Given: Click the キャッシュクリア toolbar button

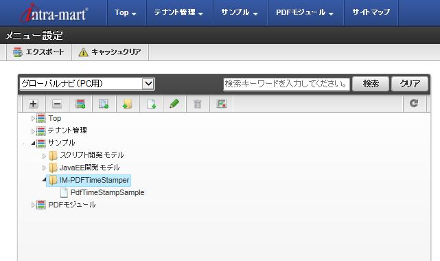Looking at the screenshot, I should click(110, 52).
